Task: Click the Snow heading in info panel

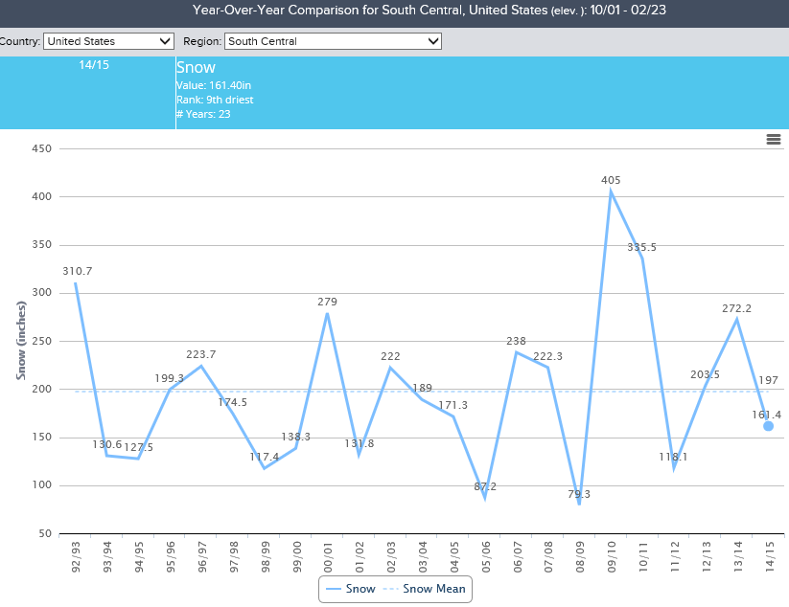Action: coord(196,68)
